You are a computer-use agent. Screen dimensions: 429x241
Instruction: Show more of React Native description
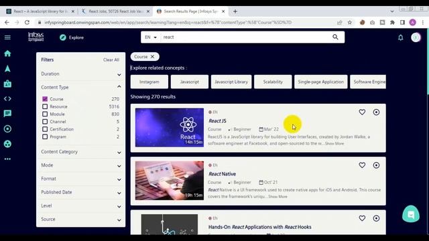click(278, 196)
